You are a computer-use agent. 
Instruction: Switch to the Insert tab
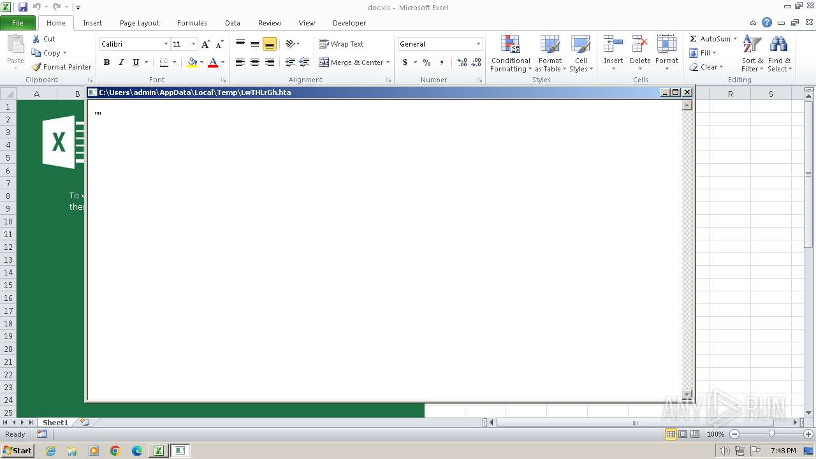click(x=92, y=23)
